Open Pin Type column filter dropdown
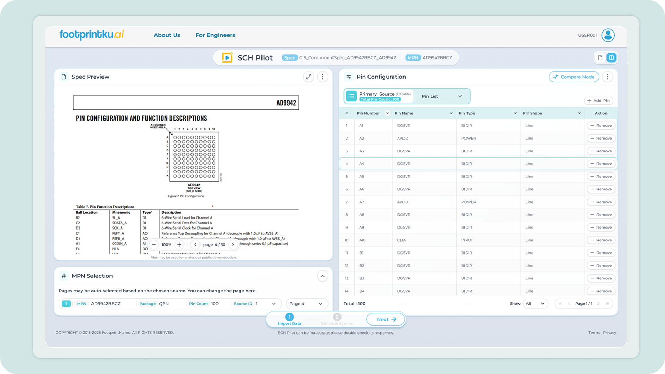Image resolution: width=665 pixels, height=374 pixels. click(x=515, y=113)
